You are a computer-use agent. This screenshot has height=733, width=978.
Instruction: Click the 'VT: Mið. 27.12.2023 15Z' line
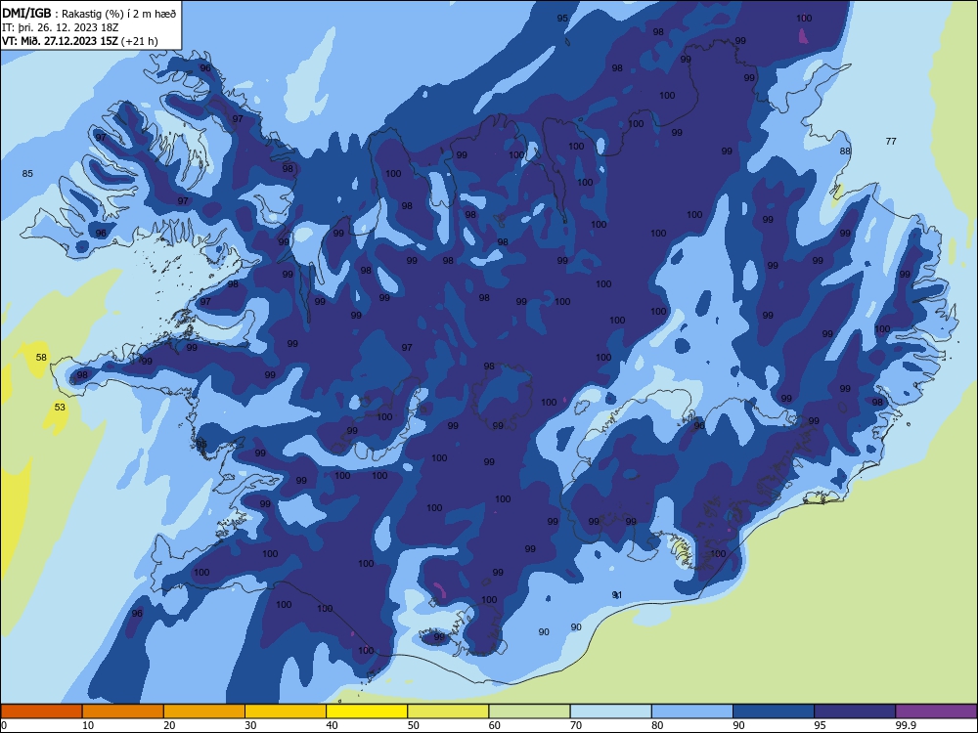(80, 41)
